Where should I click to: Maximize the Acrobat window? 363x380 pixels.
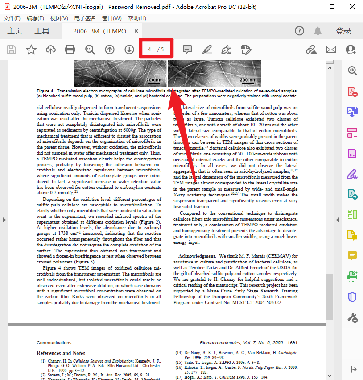click(x=332, y=7)
